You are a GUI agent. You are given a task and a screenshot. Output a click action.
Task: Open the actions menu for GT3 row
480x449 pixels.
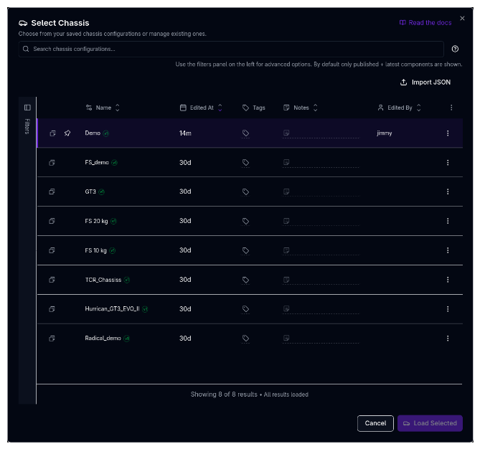(x=448, y=192)
